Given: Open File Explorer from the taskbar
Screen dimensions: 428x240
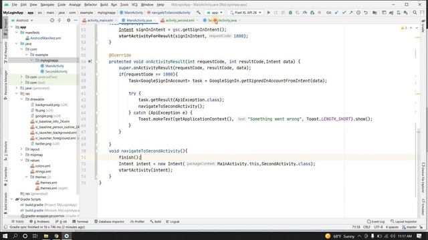Looking at the screenshot, I should tap(46, 236).
